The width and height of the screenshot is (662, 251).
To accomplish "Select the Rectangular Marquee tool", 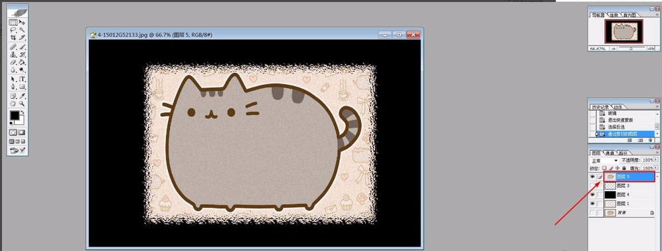I will pyautogui.click(x=13, y=23).
